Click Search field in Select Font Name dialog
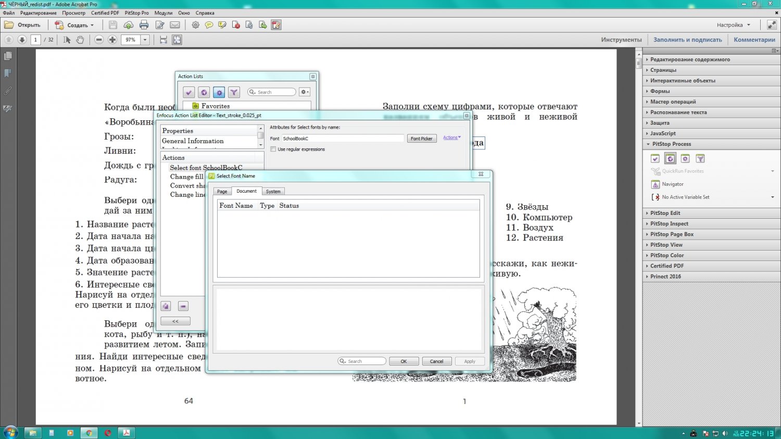 pos(362,361)
